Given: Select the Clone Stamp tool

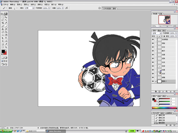Looking at the screenshot, I should 3,29.
